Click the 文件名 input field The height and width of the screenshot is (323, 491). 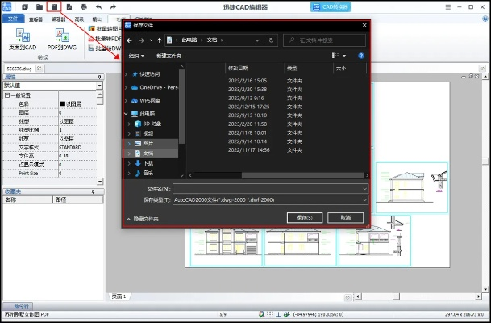(266, 187)
